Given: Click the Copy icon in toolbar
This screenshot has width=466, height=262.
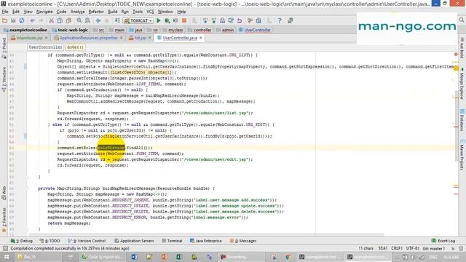Looking at the screenshot, I should tap(60, 20).
